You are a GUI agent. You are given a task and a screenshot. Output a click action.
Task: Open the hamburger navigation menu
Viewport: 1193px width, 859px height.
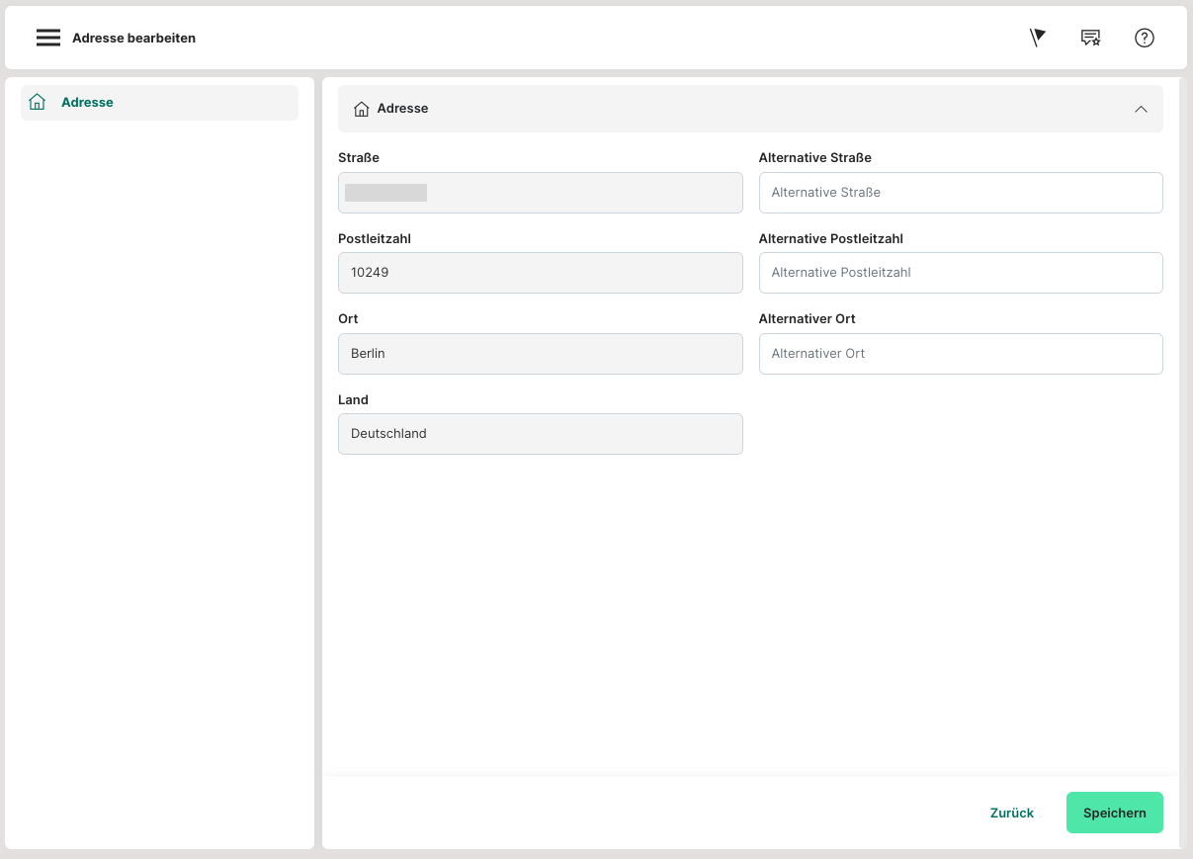[x=48, y=38]
